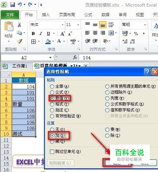Click the Redo arrow icon
Screen dimensions: 158x172
click(30, 5)
